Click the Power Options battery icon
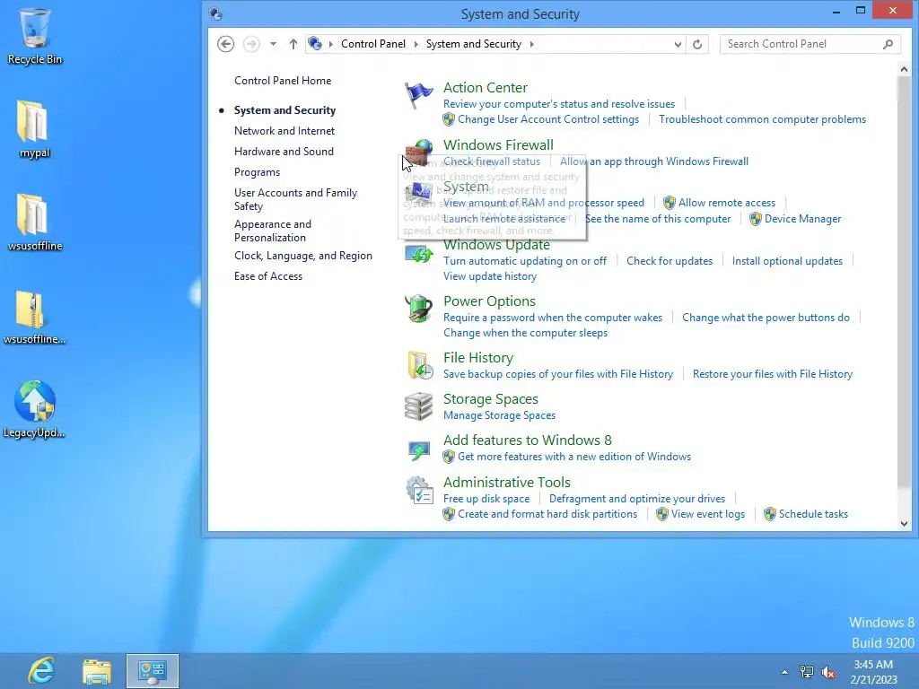 pyautogui.click(x=418, y=309)
